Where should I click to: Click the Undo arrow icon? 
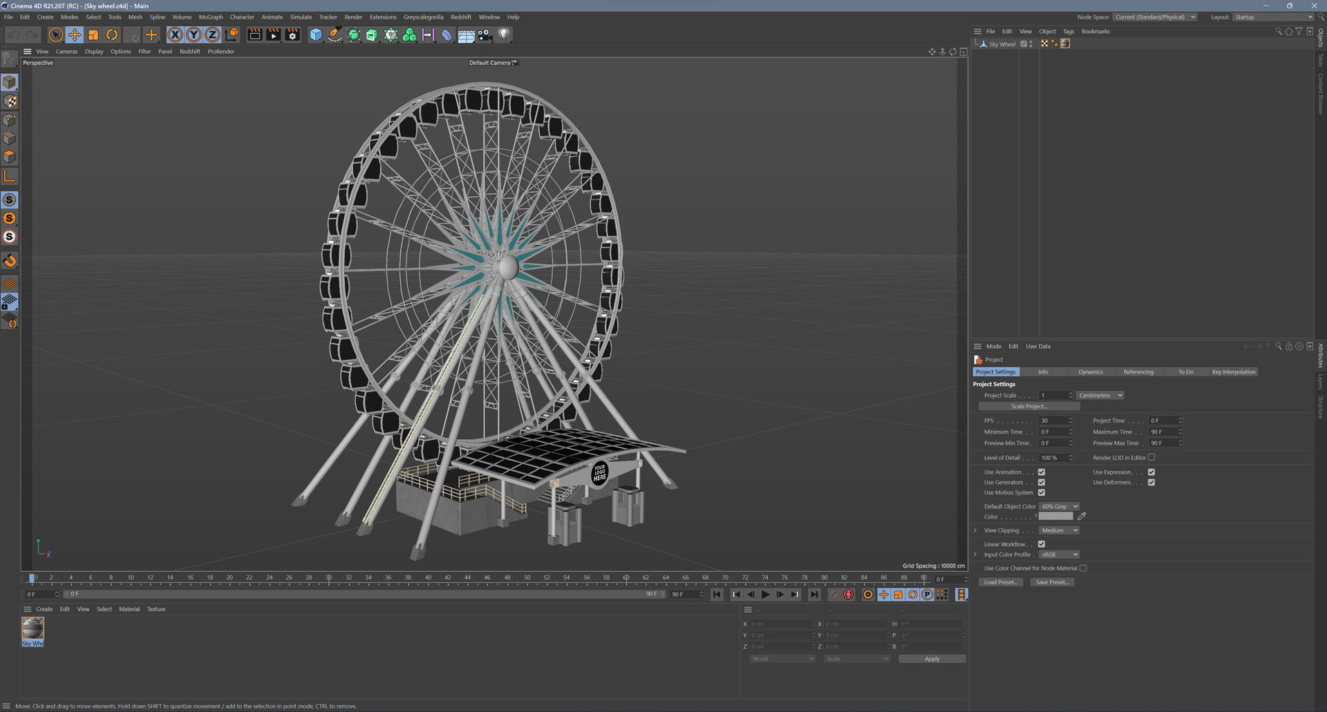click(14, 35)
